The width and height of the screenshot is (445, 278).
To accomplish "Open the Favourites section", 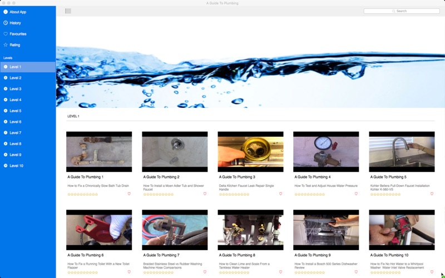I will click(28, 34).
